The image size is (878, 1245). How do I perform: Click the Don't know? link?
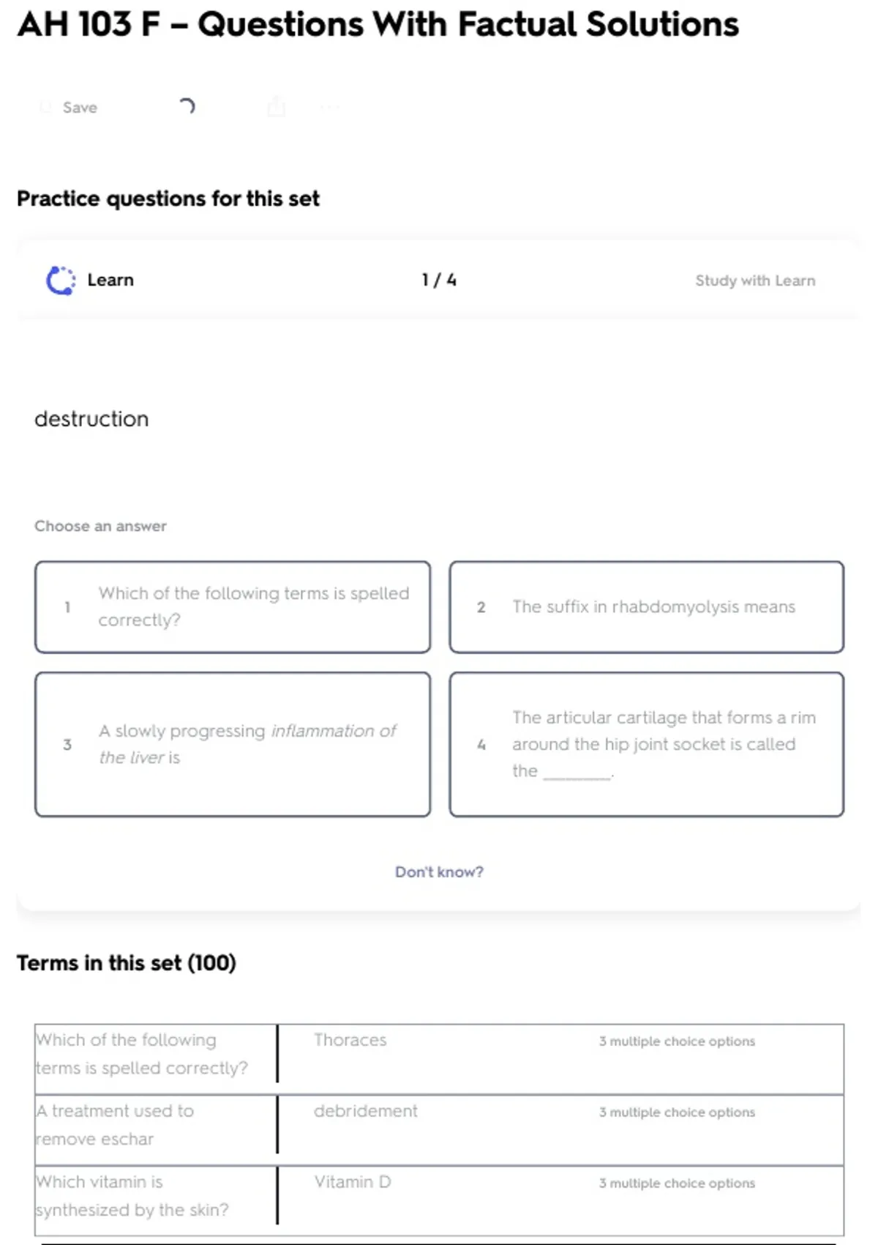(x=439, y=871)
